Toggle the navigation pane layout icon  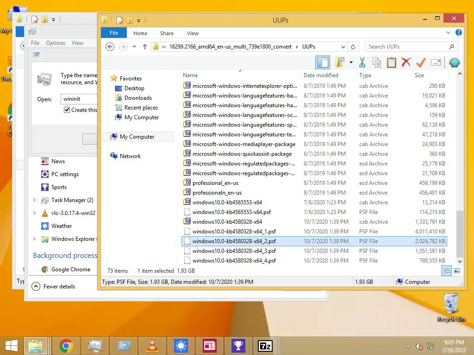pyautogui.click(x=322, y=62)
